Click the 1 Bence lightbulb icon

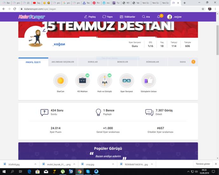coord(98,112)
